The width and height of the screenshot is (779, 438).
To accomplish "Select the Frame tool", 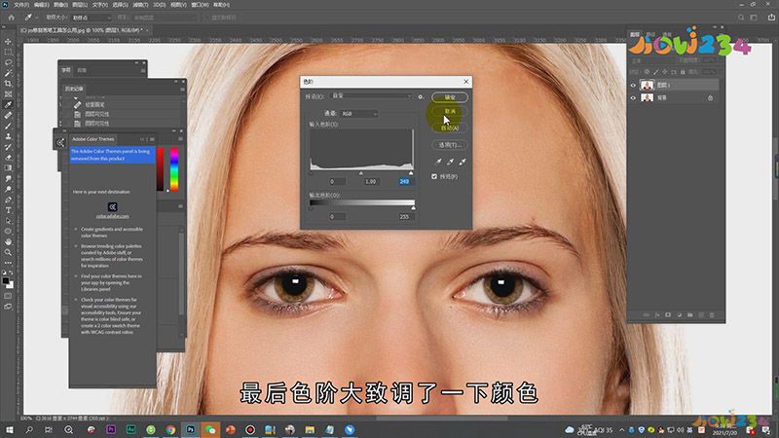I will tap(8, 93).
